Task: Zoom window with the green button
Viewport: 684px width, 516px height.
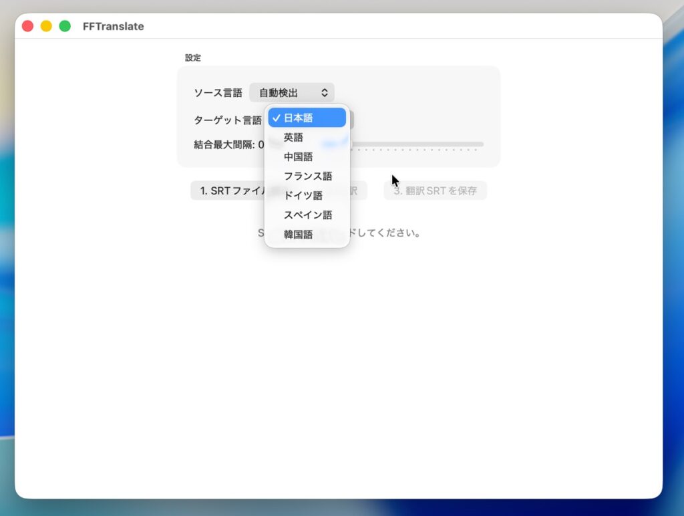Action: click(65, 26)
